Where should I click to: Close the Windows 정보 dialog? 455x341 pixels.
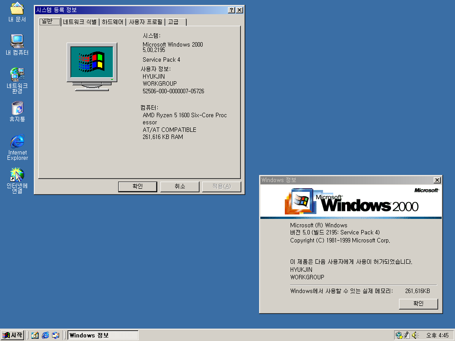pyautogui.click(x=437, y=180)
